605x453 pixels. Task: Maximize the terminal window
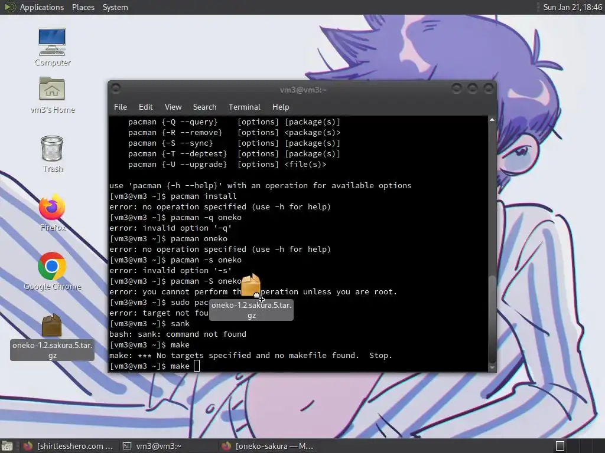click(x=473, y=89)
